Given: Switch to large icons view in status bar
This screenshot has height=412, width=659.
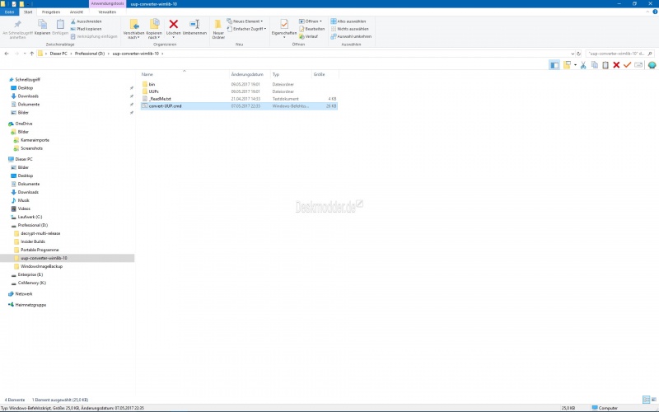Looking at the screenshot, I should coord(654,400).
